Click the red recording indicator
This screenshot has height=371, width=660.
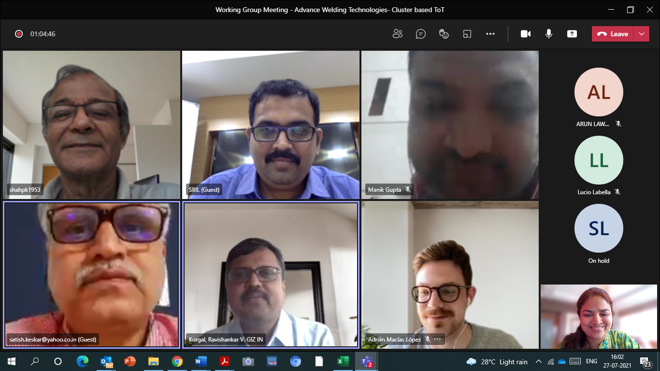click(x=19, y=34)
